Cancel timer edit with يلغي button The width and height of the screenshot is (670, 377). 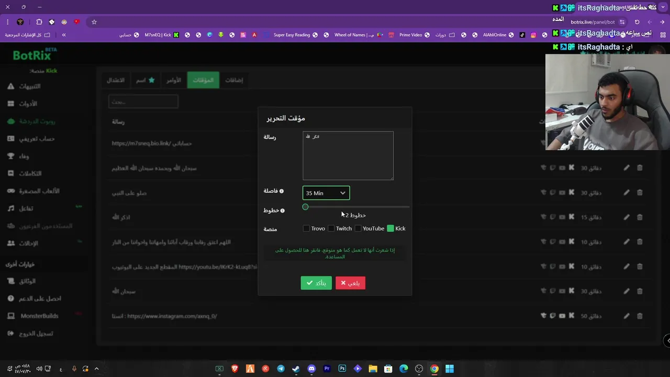coord(351,283)
